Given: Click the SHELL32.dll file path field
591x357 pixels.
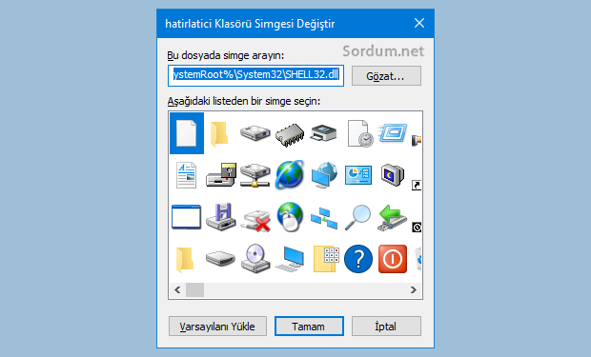Looking at the screenshot, I should point(255,76).
